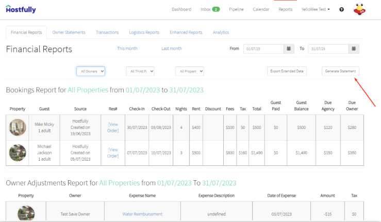Screen dimensions: 381x222
Task: Click the Property column header in bookings
Action: click(x=18, y=109)
